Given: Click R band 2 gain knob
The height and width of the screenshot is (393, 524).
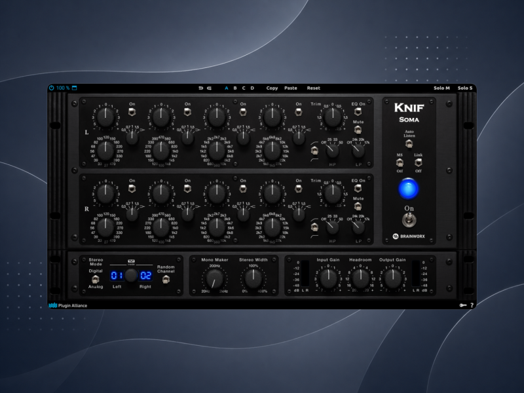Looking at the screenshot, I should click(161, 194).
